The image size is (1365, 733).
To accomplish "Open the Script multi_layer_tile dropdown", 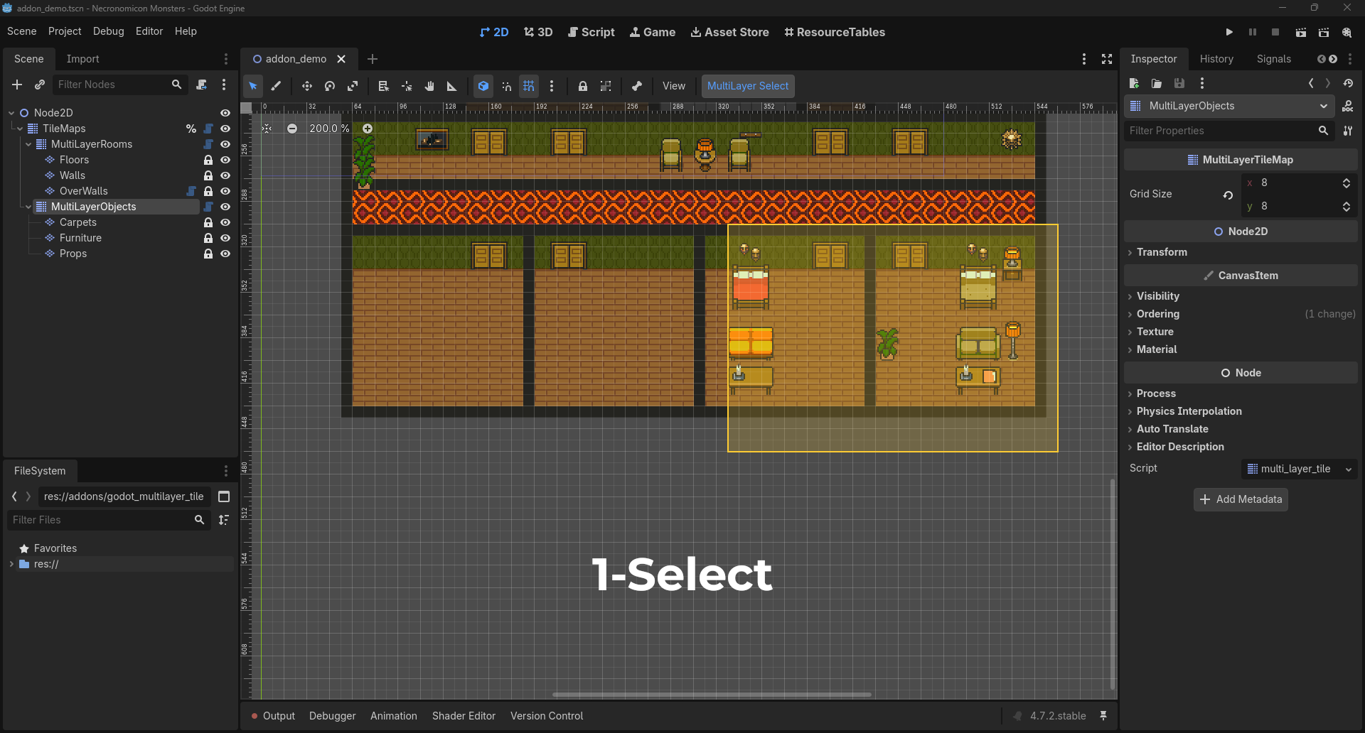I will [x=1300, y=469].
